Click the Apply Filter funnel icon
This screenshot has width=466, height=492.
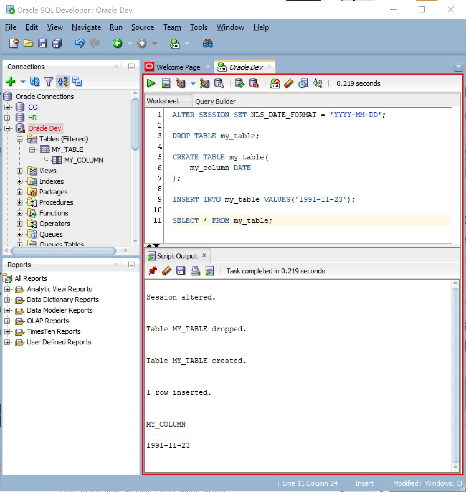pos(49,82)
